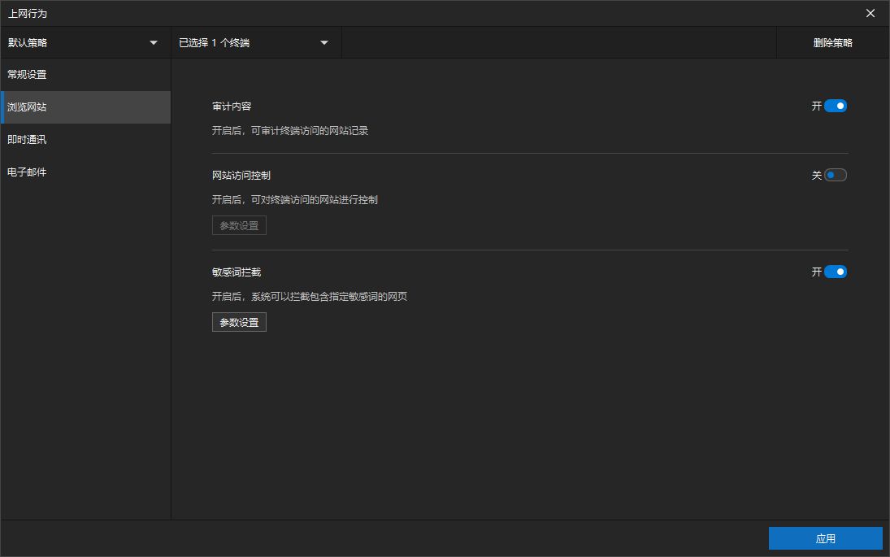Apply changes with the 应用 button
Image resolution: width=890 pixels, height=557 pixels.
click(x=825, y=538)
